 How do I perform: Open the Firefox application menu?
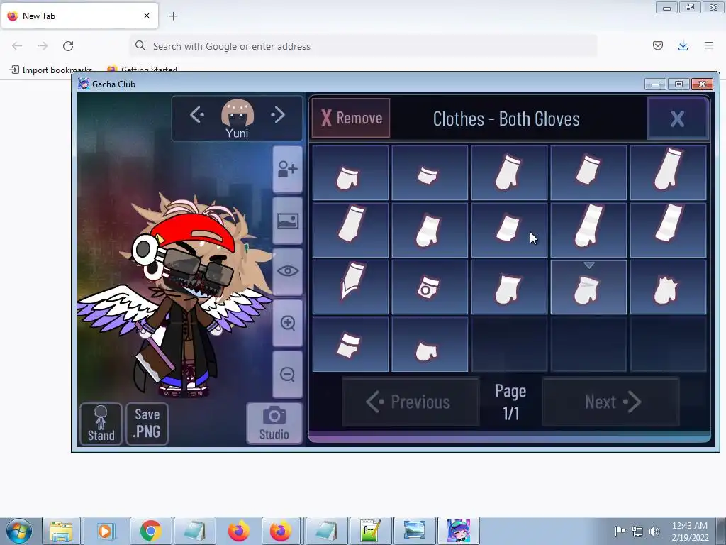tap(709, 45)
